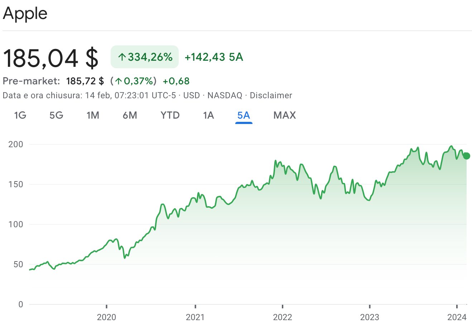Click the 185,04 $ stock price
Screen dimensions: 472x333
click(50, 58)
